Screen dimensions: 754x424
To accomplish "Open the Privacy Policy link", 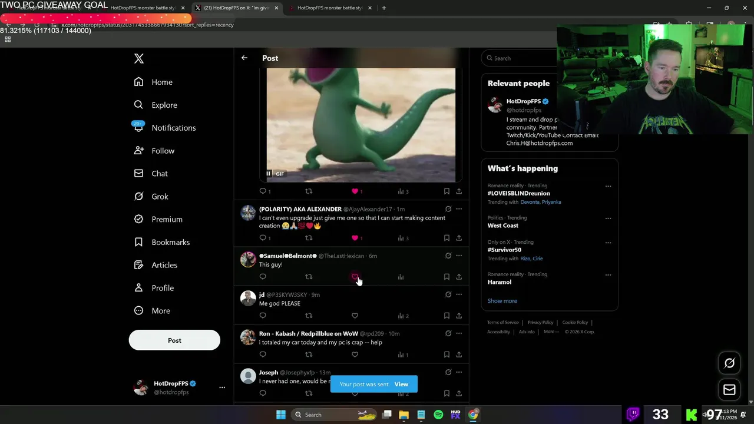I will [x=540, y=323].
